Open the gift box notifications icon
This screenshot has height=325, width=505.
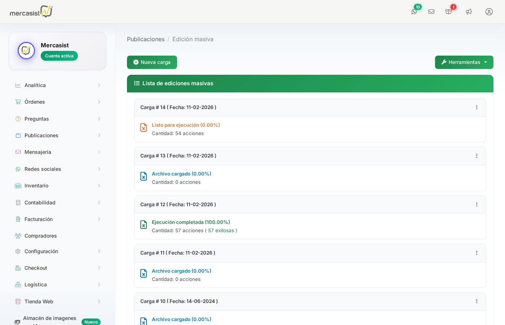coord(449,12)
